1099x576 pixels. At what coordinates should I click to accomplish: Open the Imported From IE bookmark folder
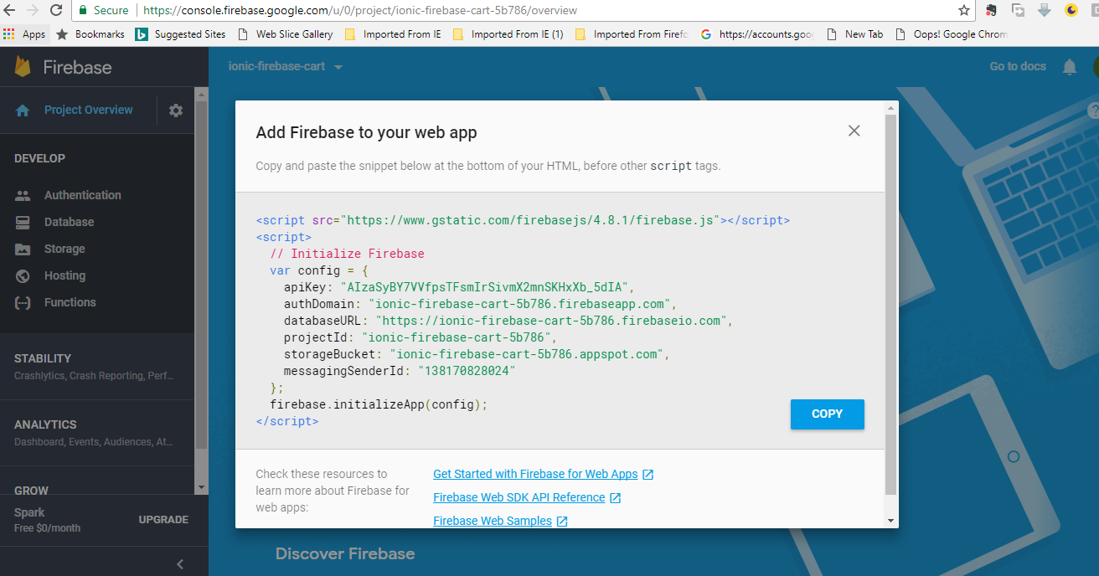point(392,34)
